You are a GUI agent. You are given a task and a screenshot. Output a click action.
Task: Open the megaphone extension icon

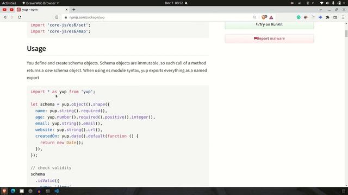(306, 17)
